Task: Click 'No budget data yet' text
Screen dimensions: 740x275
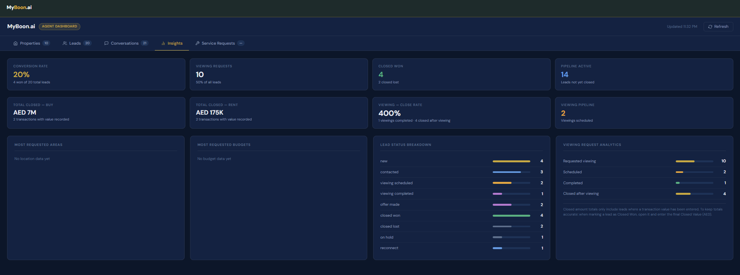Action: point(214,159)
